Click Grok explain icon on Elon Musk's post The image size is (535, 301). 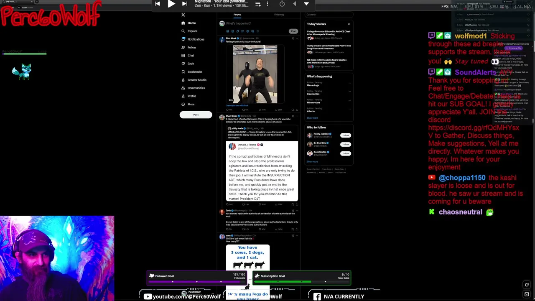click(293, 38)
